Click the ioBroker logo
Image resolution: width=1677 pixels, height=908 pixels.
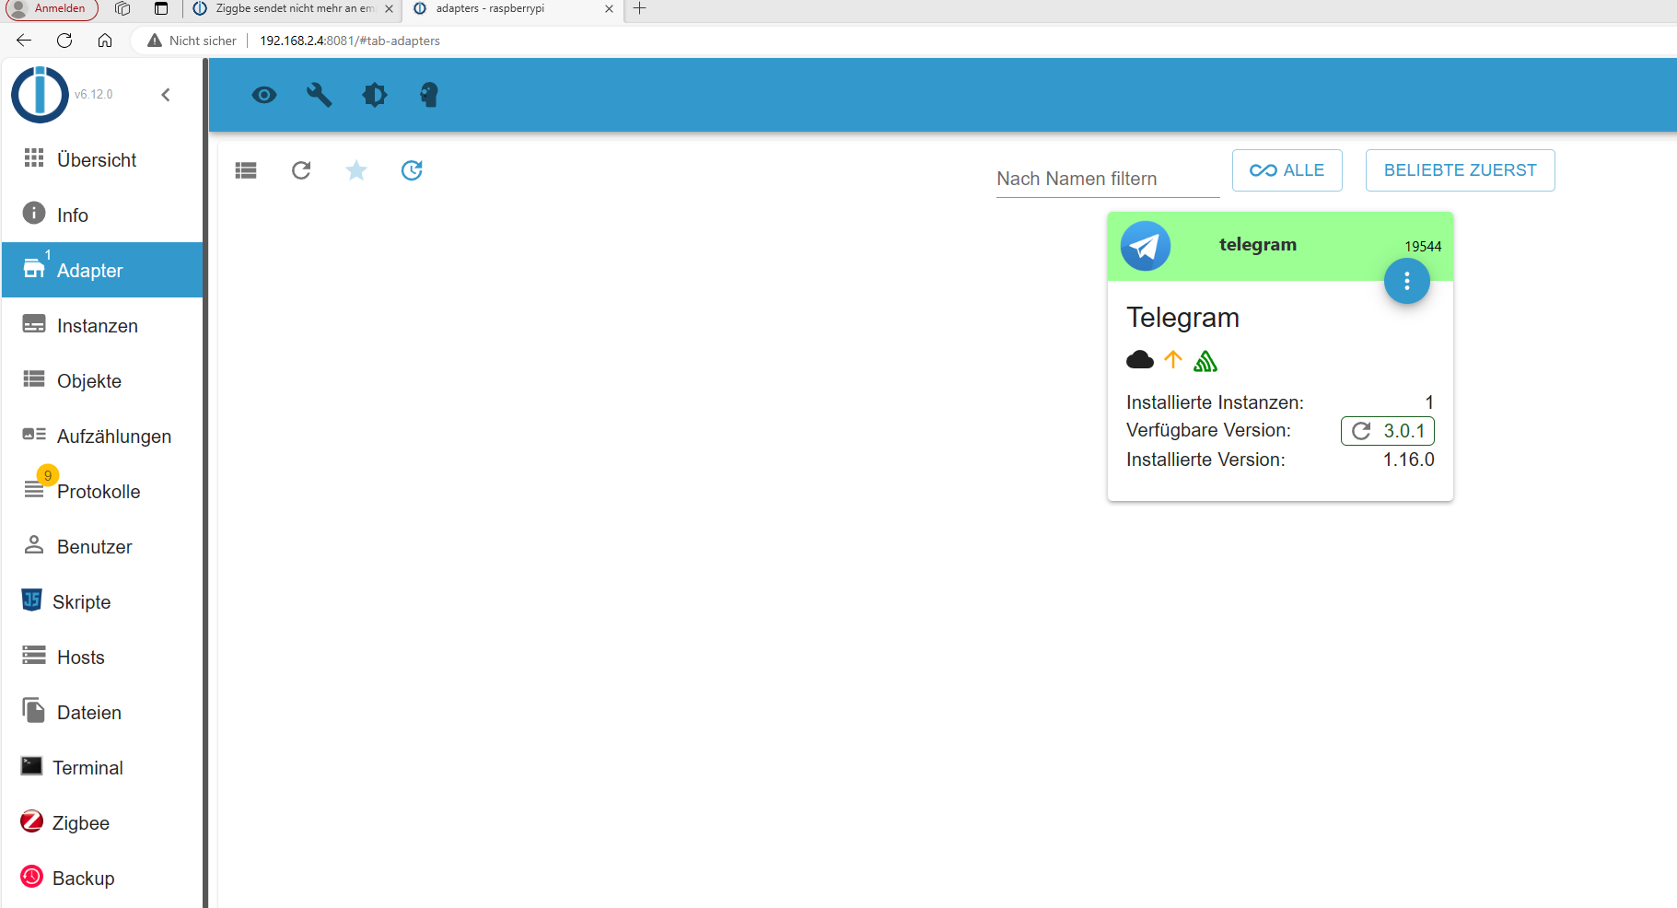[x=40, y=94]
